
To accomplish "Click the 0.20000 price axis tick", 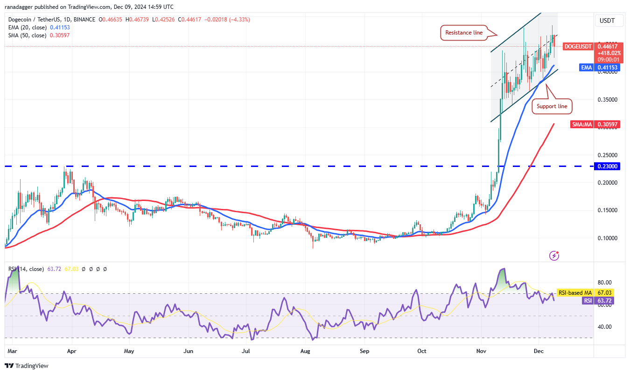I will point(608,183).
